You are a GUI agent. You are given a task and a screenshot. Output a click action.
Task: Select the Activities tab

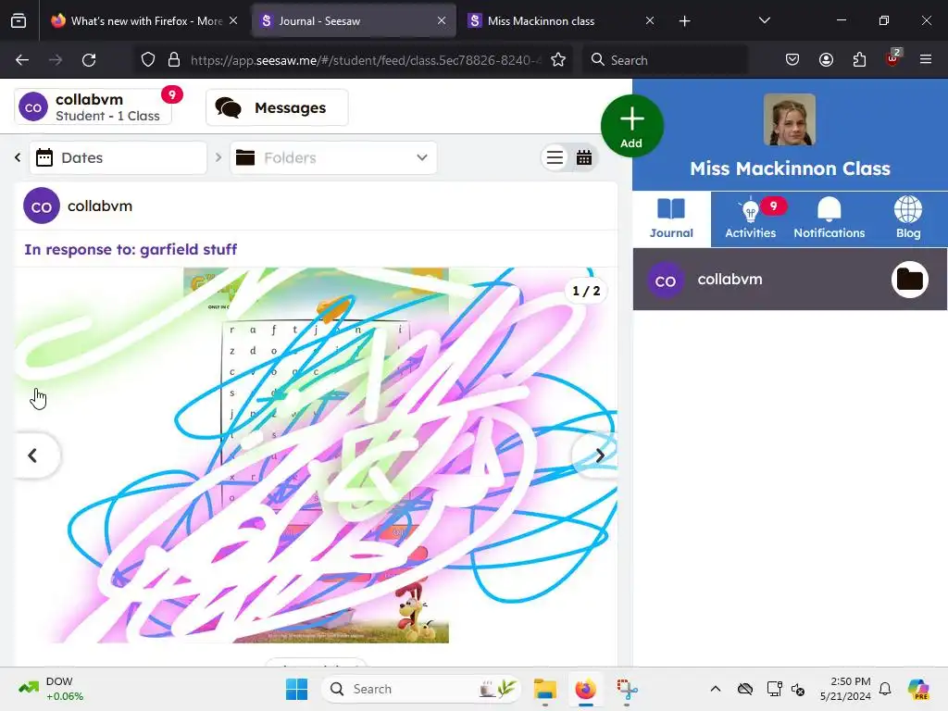[x=750, y=218]
